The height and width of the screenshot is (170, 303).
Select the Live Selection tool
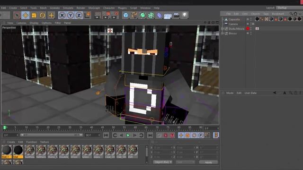pos(17,15)
